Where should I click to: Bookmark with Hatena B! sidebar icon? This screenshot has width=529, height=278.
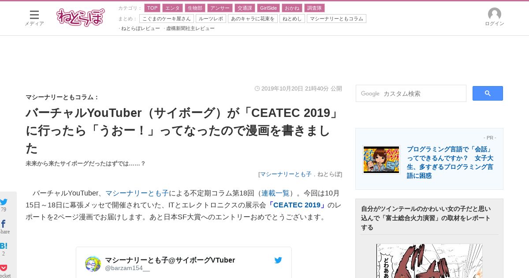click(x=4, y=246)
